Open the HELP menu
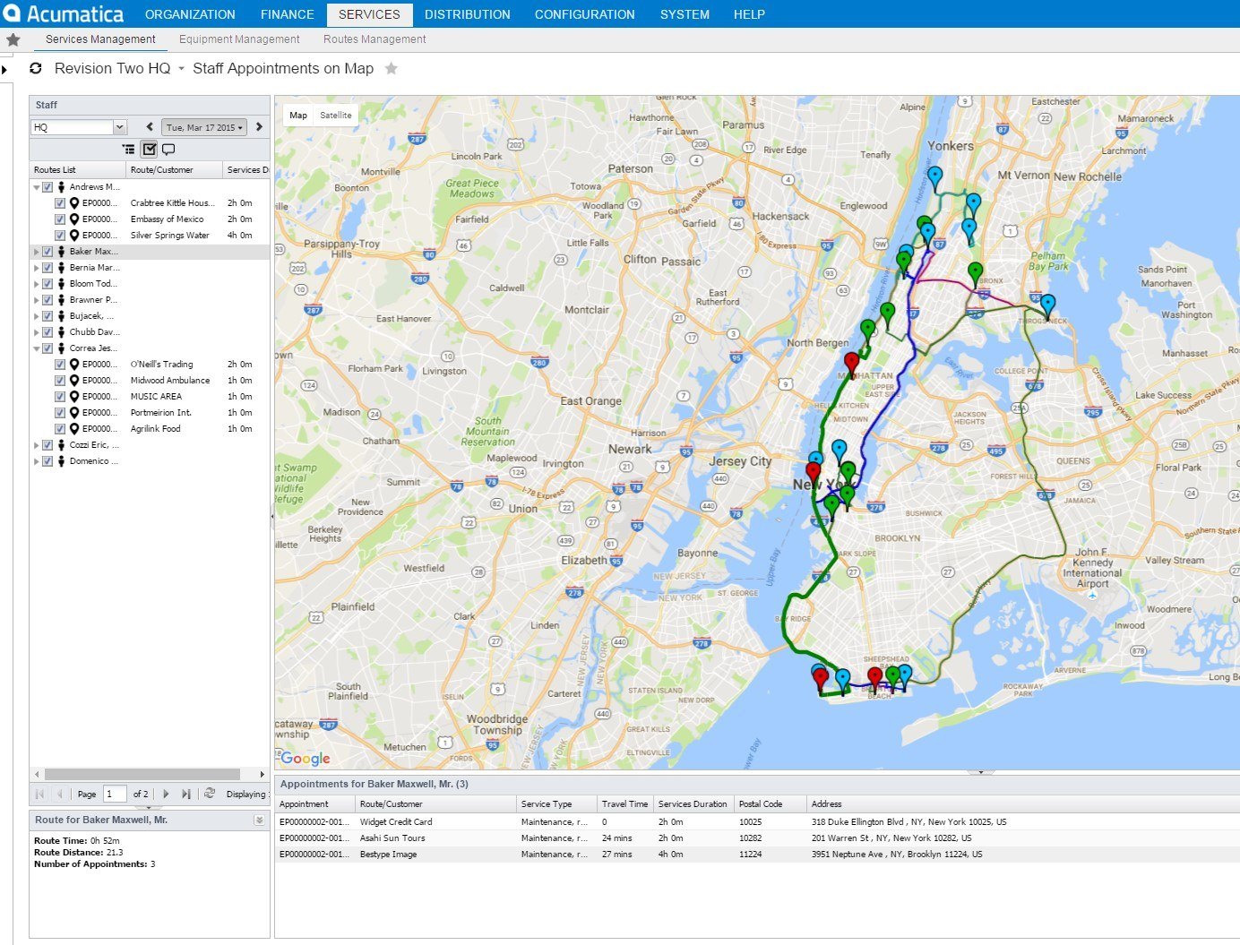This screenshot has width=1240, height=945. (x=749, y=14)
